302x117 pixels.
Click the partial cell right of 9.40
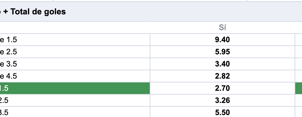pyautogui.click(x=298, y=40)
